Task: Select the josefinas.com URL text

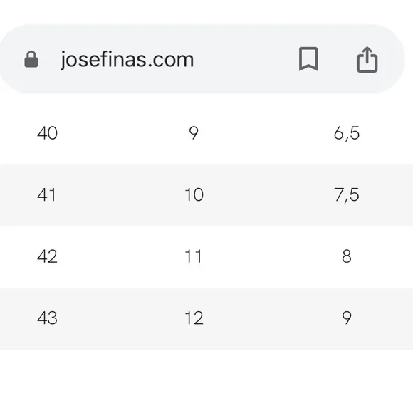Action: click(127, 60)
